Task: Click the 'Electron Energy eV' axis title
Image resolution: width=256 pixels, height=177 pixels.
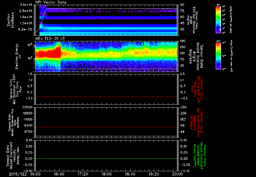Action: tap(18, 56)
